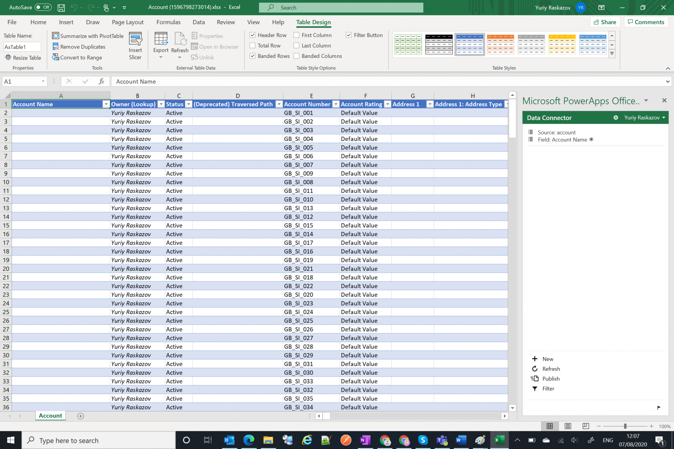The height and width of the screenshot is (449, 674).
Task: Click Refresh in the Data Connector pane
Action: coord(551,368)
